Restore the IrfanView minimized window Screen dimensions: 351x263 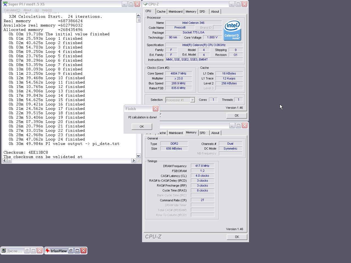(x=71, y=250)
